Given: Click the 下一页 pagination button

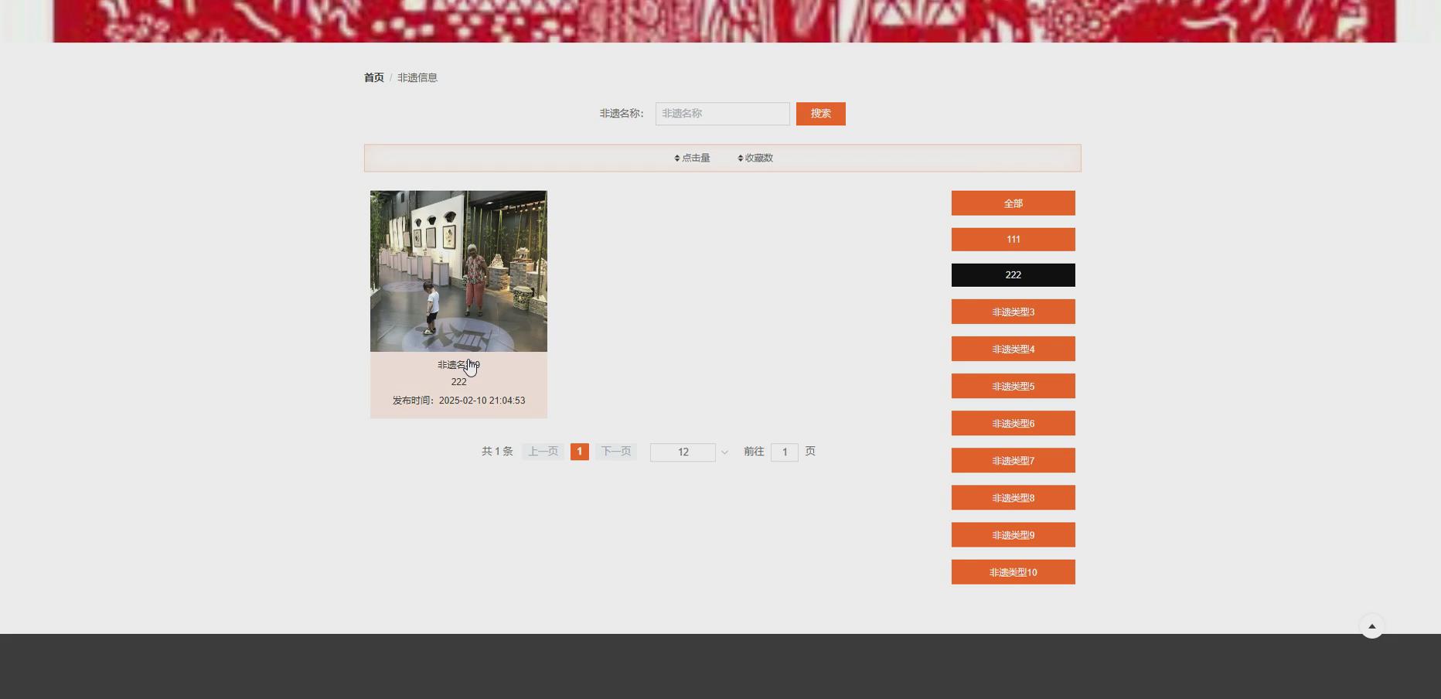Looking at the screenshot, I should pos(616,452).
